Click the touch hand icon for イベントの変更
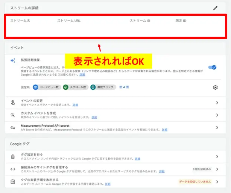Screen dimensions: 231x193 (13, 103)
